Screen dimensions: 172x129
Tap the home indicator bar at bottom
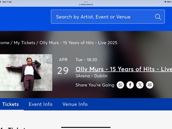(86, 127)
